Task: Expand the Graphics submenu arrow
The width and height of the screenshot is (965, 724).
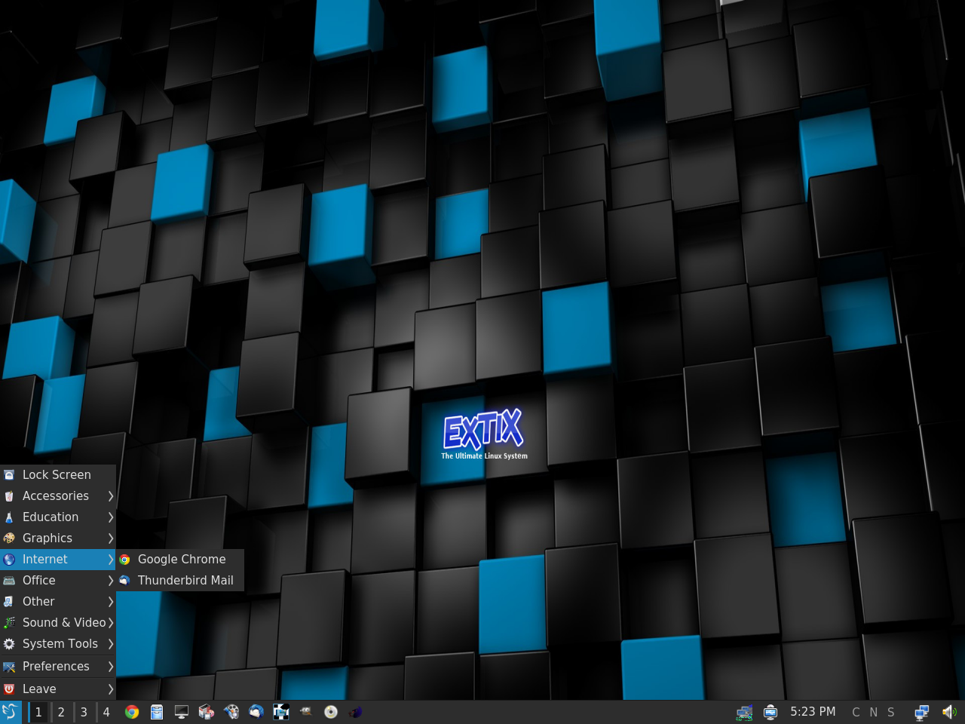Action: click(x=110, y=538)
